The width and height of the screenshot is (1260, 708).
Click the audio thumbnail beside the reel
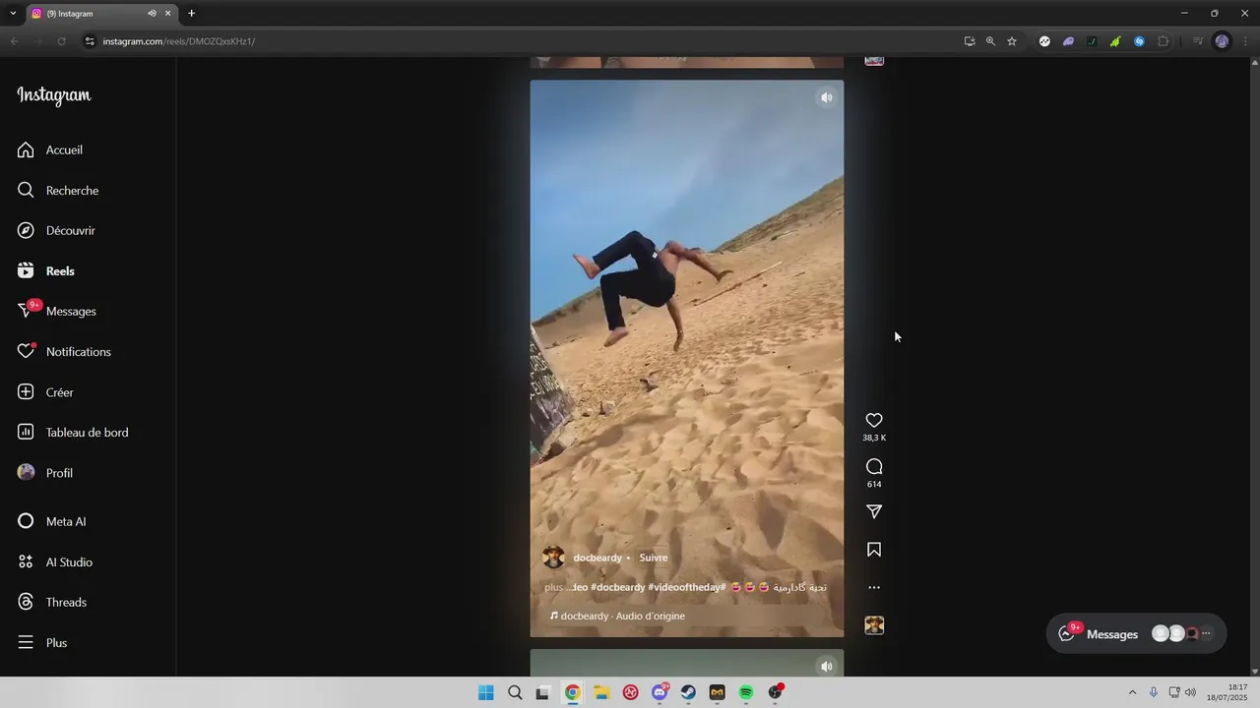874,625
